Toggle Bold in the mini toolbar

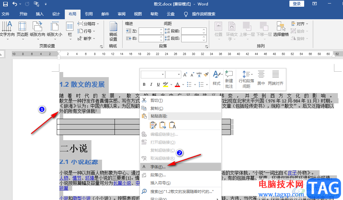pyautogui.click(x=144, y=84)
